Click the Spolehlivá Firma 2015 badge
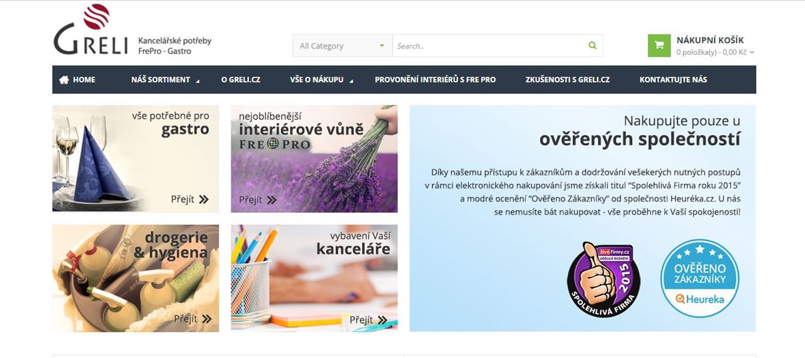 (x=604, y=279)
